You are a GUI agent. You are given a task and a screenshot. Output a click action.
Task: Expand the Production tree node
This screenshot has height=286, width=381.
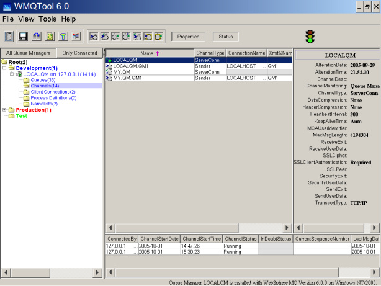[4, 110]
